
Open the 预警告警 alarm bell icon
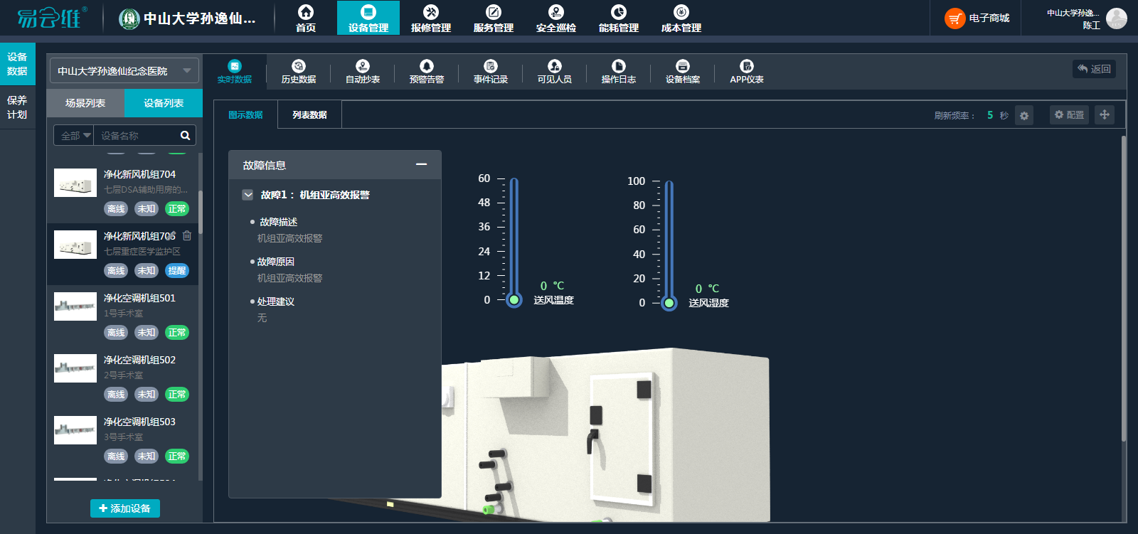point(427,66)
